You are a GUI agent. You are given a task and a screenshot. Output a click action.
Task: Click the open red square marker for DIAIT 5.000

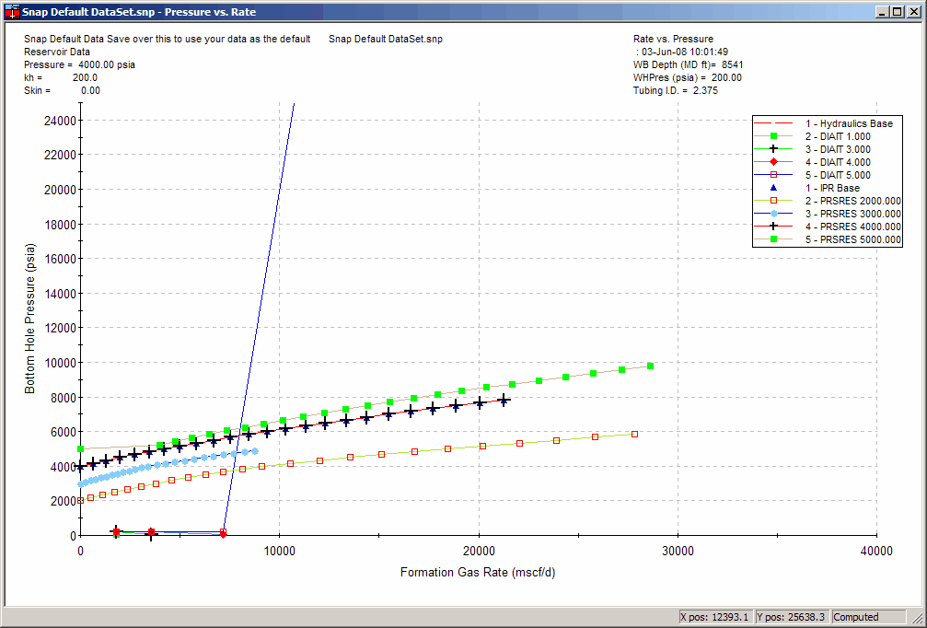pos(773,174)
